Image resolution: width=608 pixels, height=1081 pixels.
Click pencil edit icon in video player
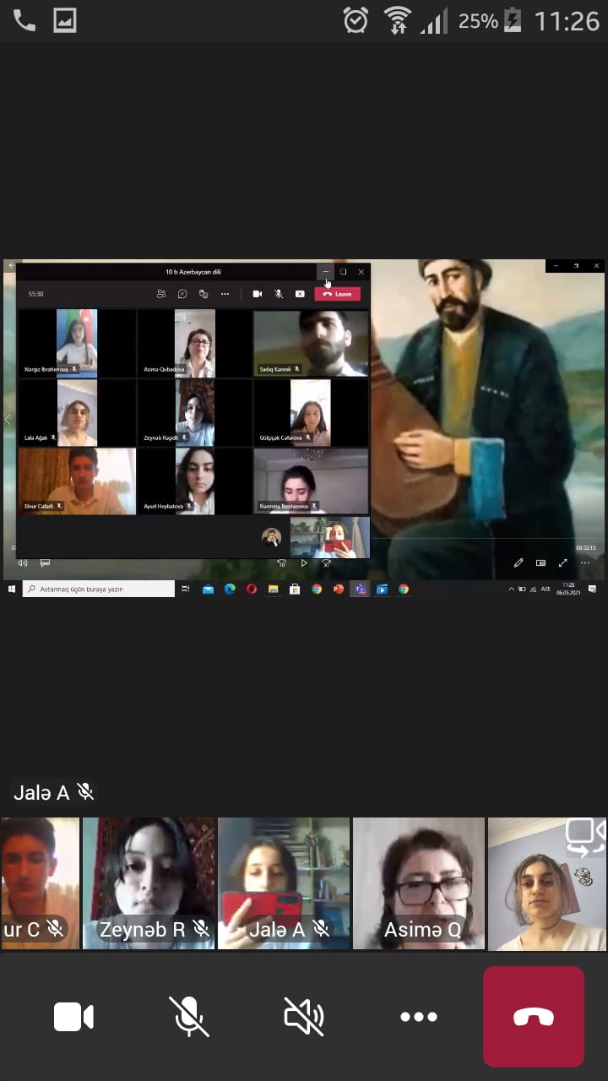coord(518,562)
